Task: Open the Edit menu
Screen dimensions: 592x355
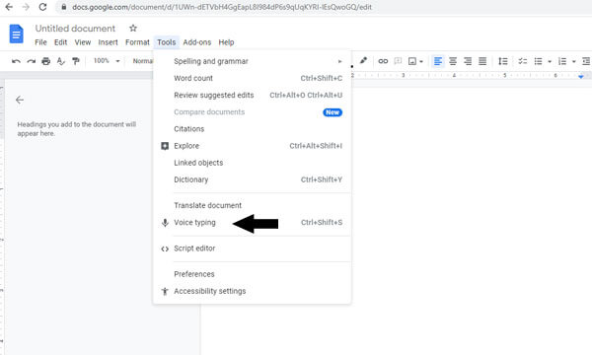Action: [60, 42]
